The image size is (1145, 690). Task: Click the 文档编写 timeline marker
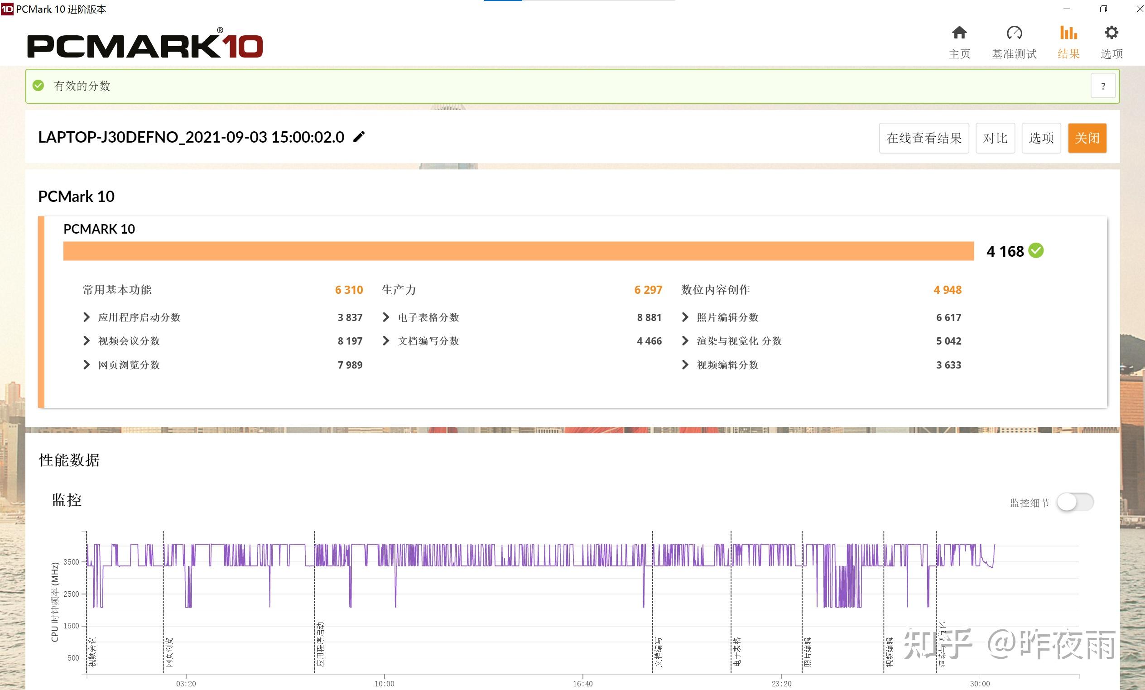tap(658, 652)
